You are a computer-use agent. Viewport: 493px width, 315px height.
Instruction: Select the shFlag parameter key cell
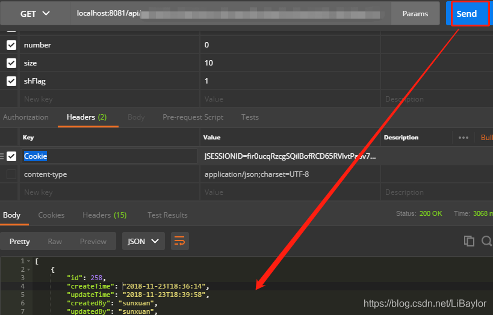pos(110,81)
